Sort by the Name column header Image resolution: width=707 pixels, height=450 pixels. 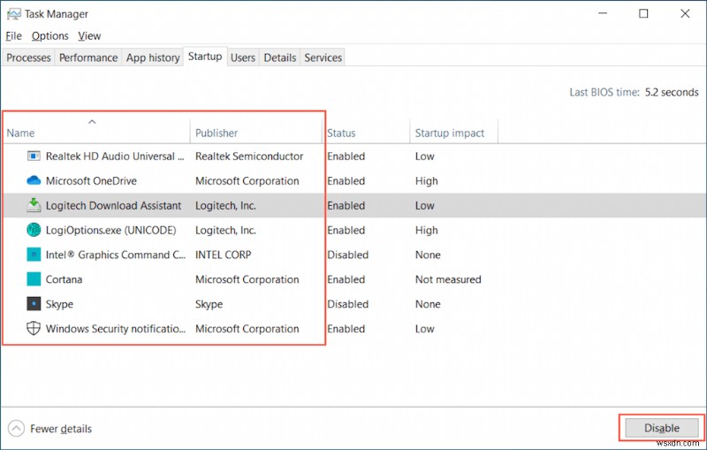(96, 133)
